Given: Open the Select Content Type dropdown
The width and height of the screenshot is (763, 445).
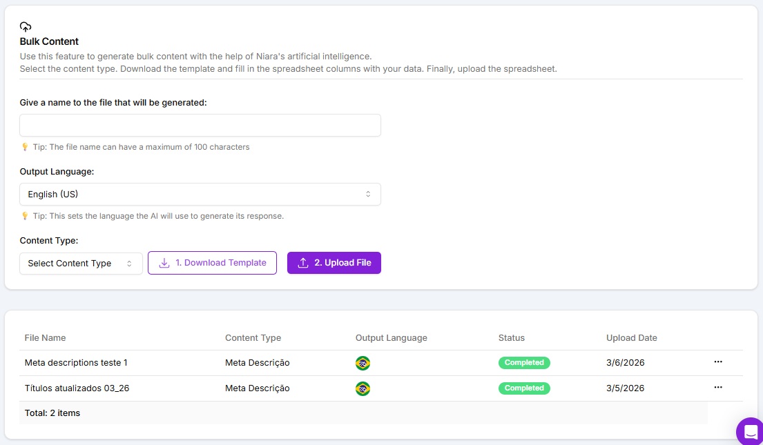Looking at the screenshot, I should point(81,264).
